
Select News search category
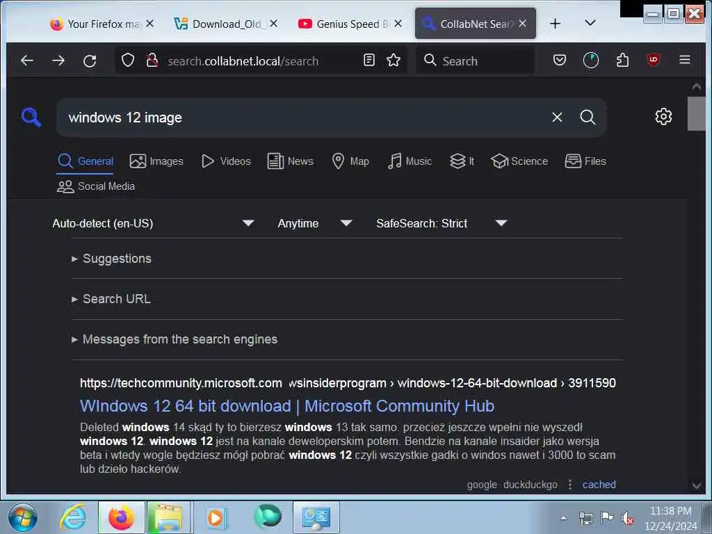(x=291, y=161)
